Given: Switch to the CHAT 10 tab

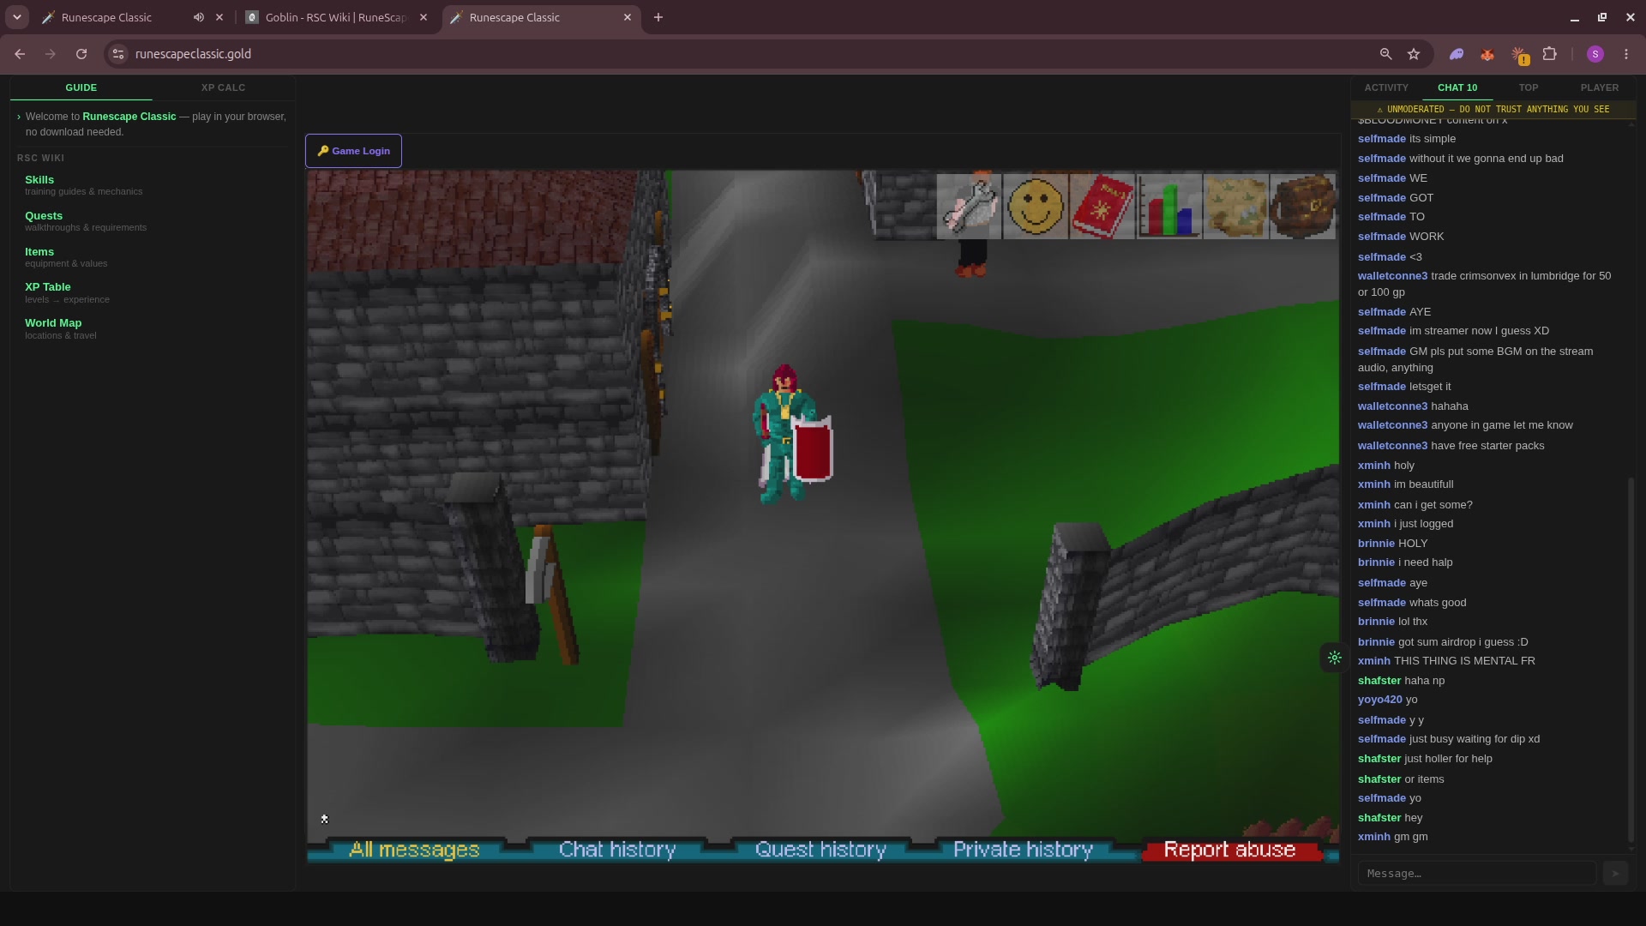Looking at the screenshot, I should click(x=1457, y=87).
